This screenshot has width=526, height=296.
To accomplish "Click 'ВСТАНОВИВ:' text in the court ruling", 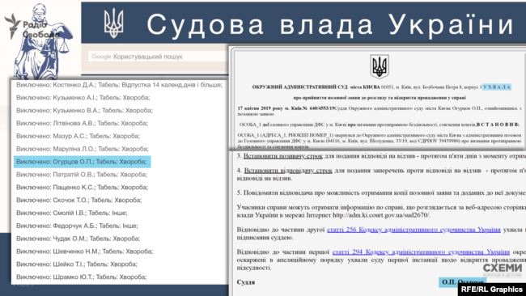I will pos(498,125).
